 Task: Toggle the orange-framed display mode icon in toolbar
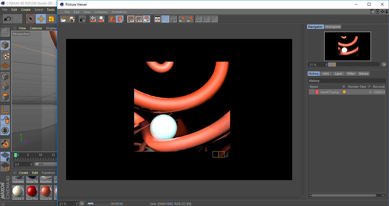131,19
